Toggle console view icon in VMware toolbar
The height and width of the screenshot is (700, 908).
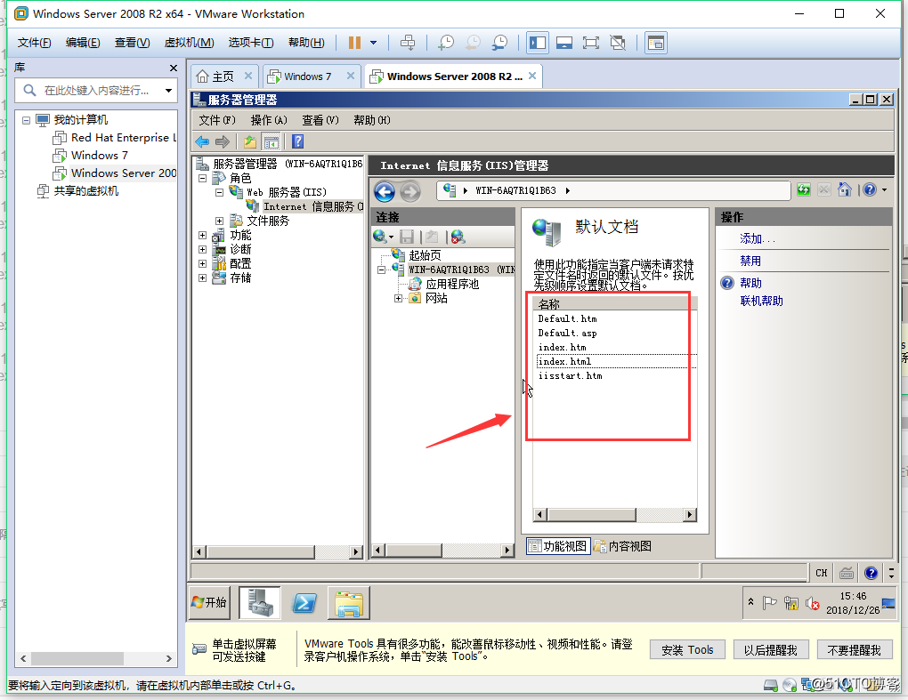pos(655,42)
